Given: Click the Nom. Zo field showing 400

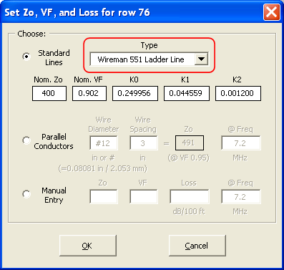Looking at the screenshot, I should pos(49,93).
